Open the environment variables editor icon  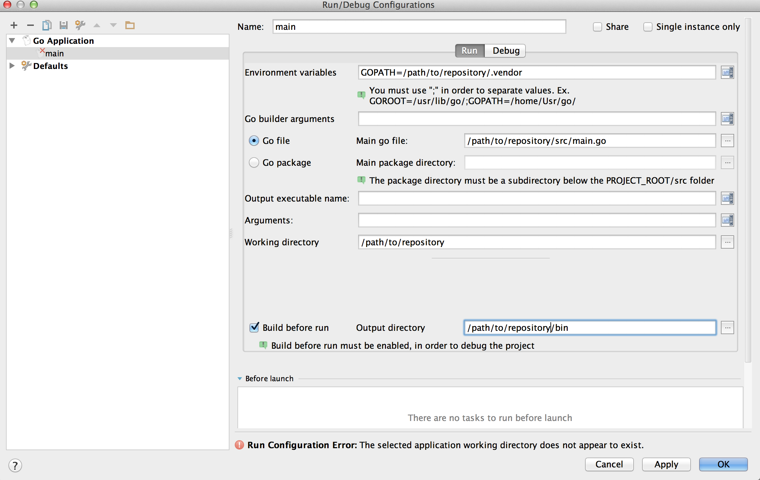(x=727, y=72)
